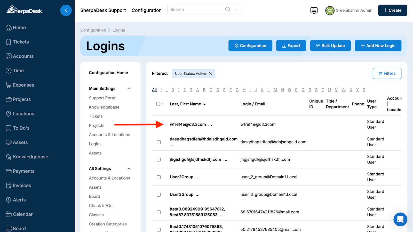Viewport: 413px width, 232px height.
Task: Click the Tickets icon in the sidebar
Action: coord(9,42)
